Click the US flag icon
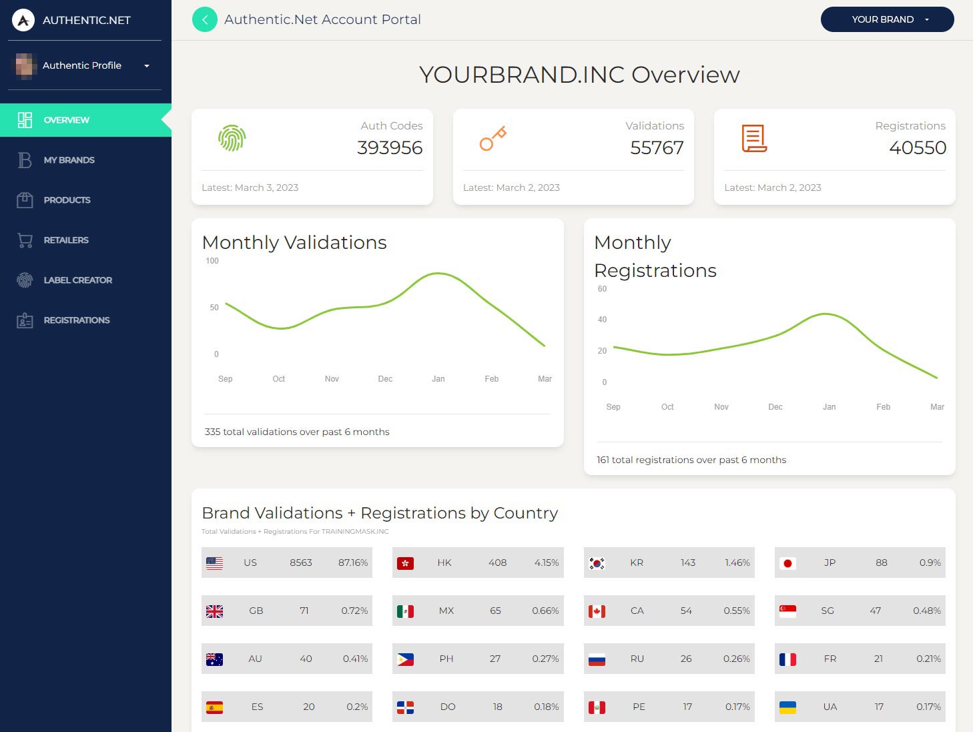 [215, 563]
